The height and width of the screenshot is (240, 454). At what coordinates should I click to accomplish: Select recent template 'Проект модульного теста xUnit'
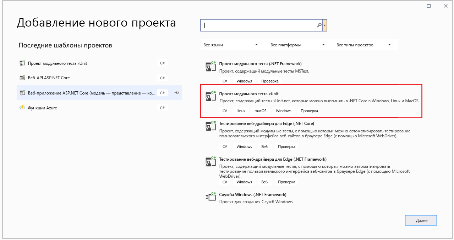pyautogui.click(x=99, y=63)
